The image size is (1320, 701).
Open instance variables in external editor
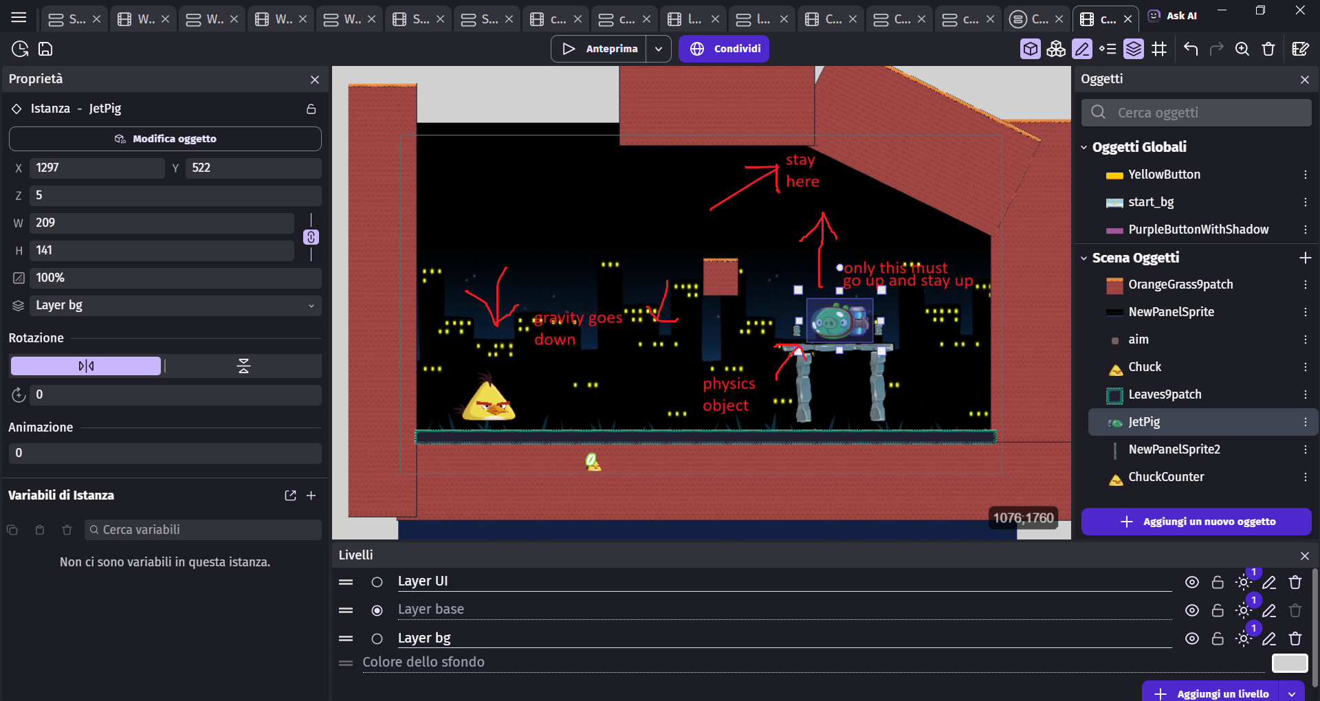coord(290,496)
